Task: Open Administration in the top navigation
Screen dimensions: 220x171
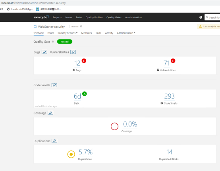Action: (x=133, y=17)
